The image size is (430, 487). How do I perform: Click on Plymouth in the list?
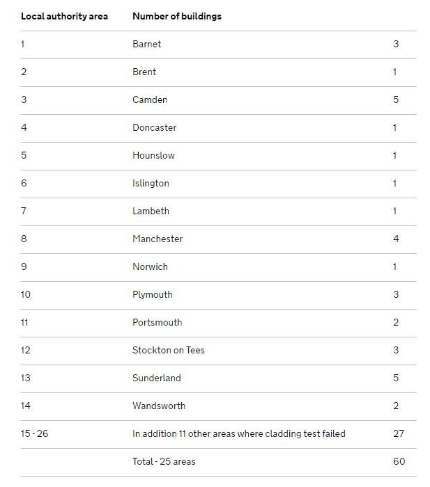click(x=152, y=294)
